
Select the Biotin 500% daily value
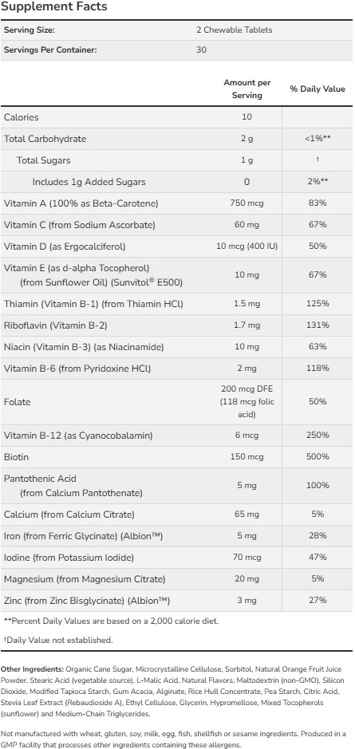click(x=318, y=457)
